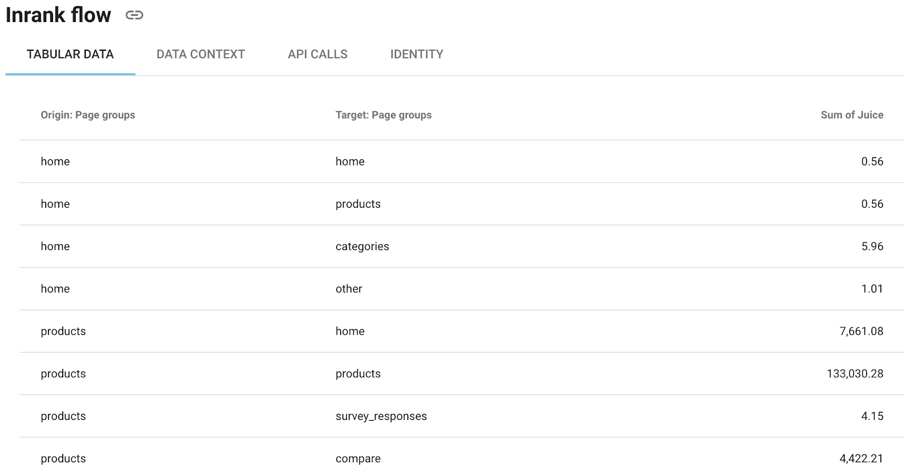Click the categories target cell
Viewport: 904px width, 473px height.
(x=362, y=247)
